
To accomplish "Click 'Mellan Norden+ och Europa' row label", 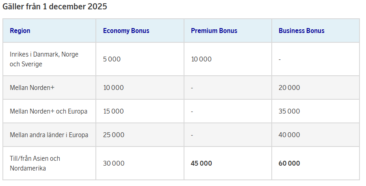I will point(48,111).
